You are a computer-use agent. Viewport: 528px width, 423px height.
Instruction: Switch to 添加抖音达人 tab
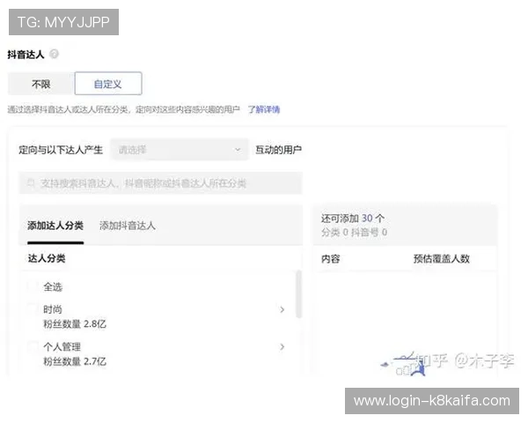tap(128, 226)
